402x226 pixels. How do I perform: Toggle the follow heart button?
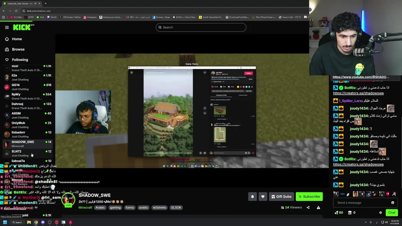pyautogui.click(x=263, y=196)
